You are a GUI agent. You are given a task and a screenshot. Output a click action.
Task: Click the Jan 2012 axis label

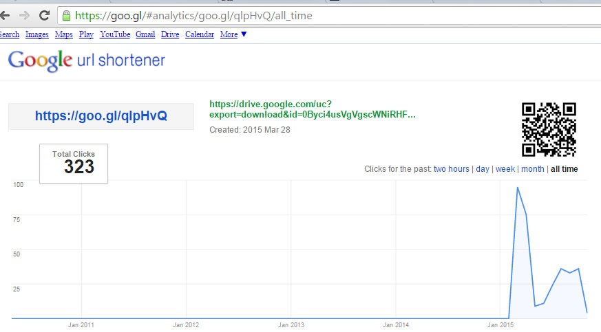point(186,324)
